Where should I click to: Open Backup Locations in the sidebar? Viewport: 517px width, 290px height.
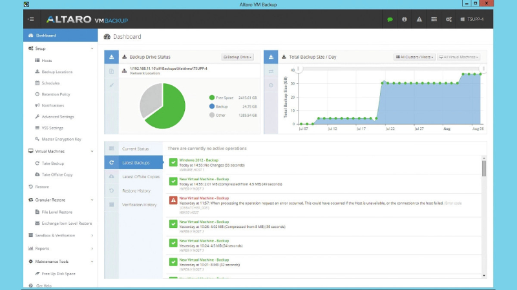click(x=57, y=72)
